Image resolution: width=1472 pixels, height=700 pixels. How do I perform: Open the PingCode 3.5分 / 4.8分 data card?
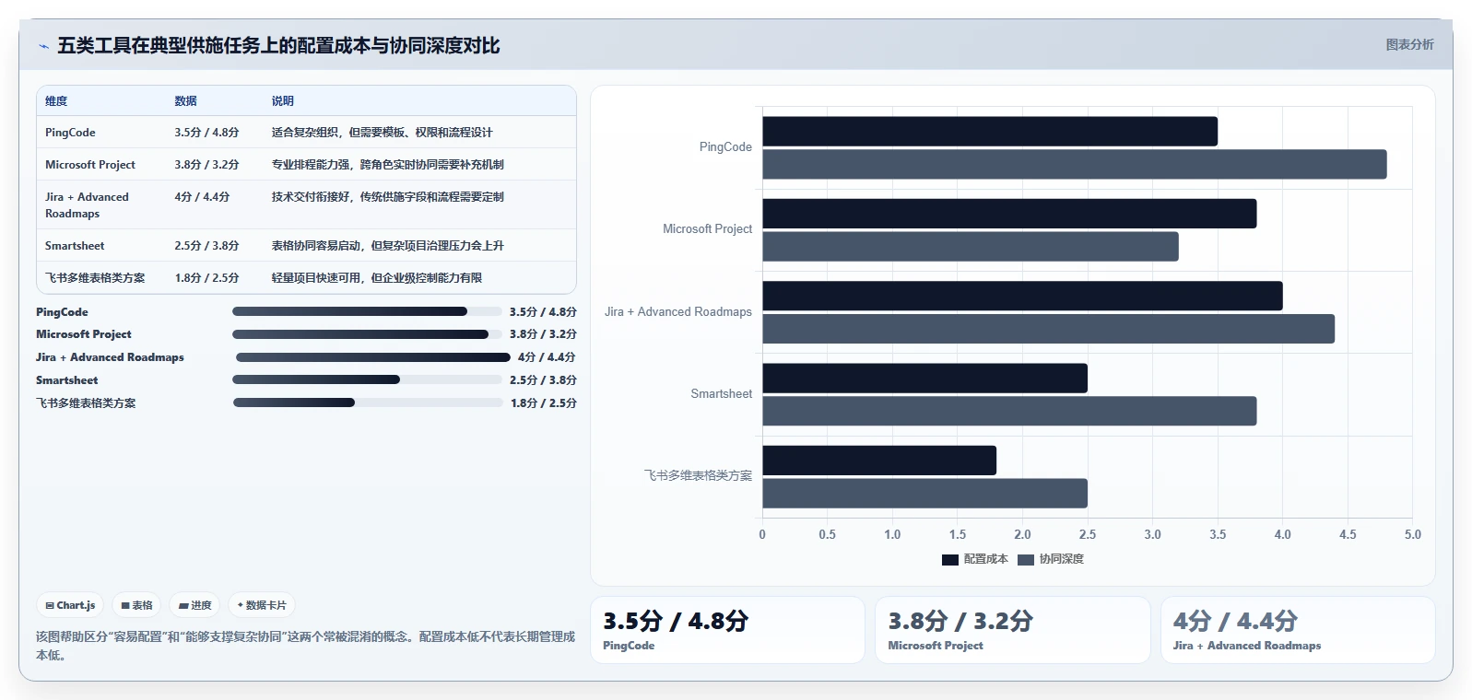(x=727, y=630)
